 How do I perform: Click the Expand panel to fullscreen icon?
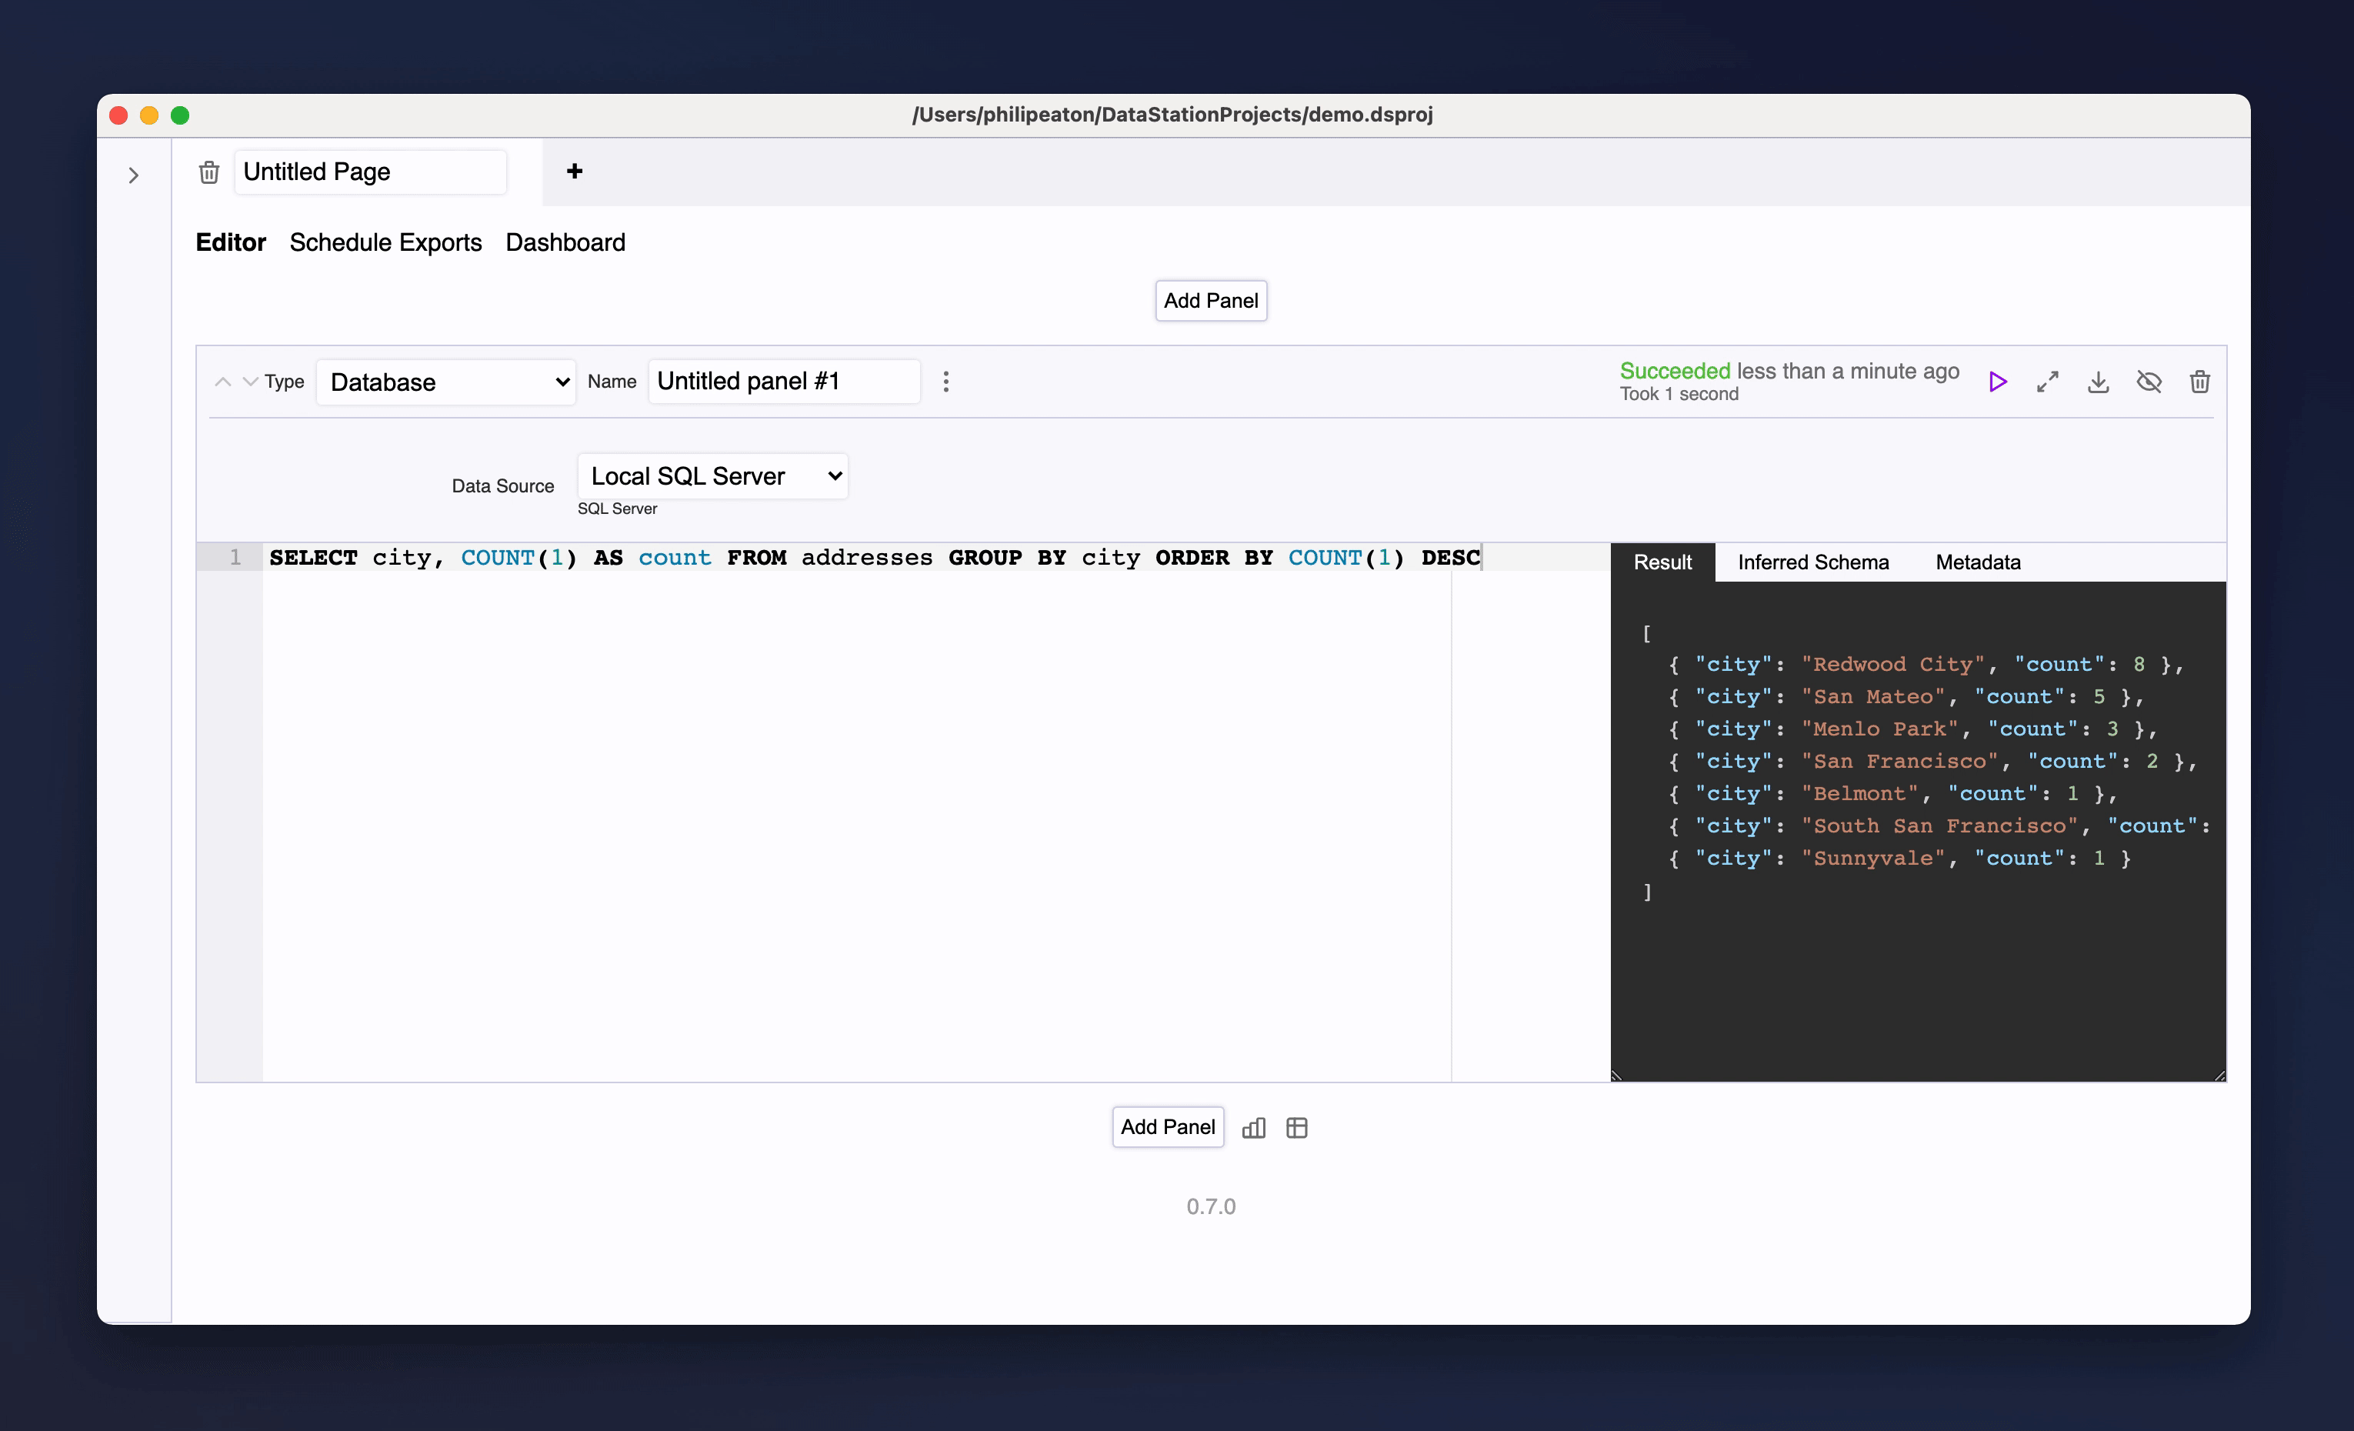coord(2048,382)
